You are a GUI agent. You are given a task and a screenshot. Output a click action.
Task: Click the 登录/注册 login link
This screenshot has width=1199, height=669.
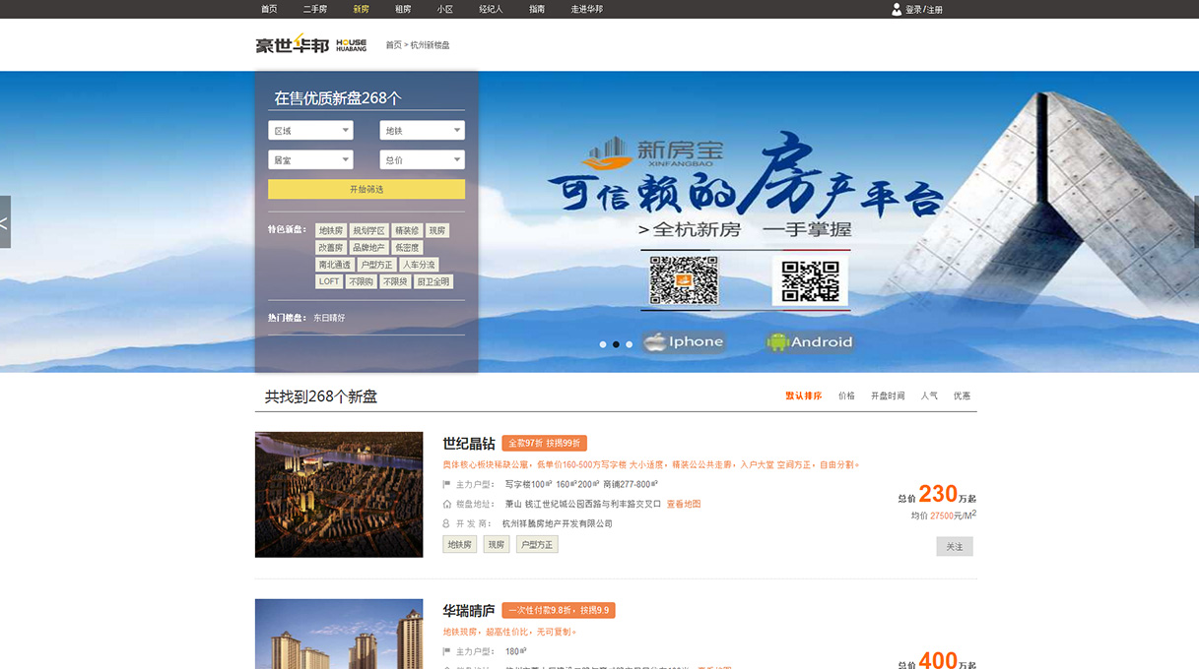[924, 10]
